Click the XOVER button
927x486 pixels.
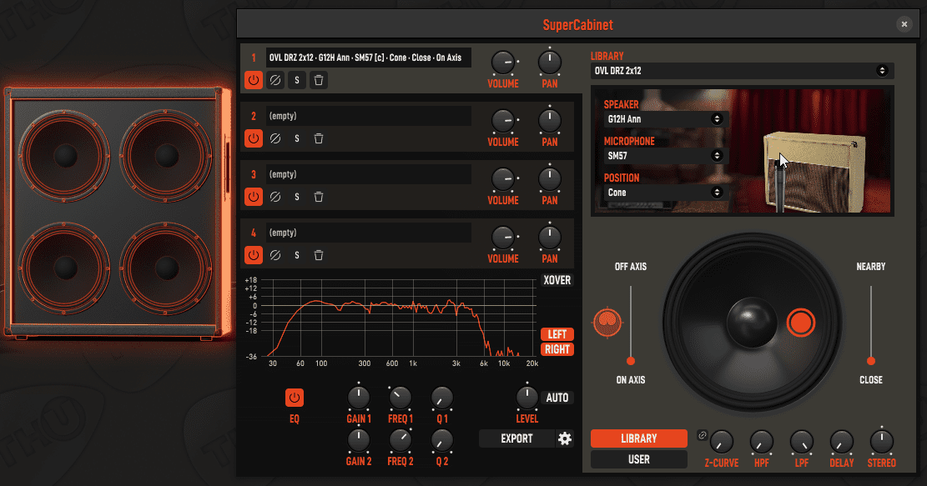pyautogui.click(x=557, y=280)
